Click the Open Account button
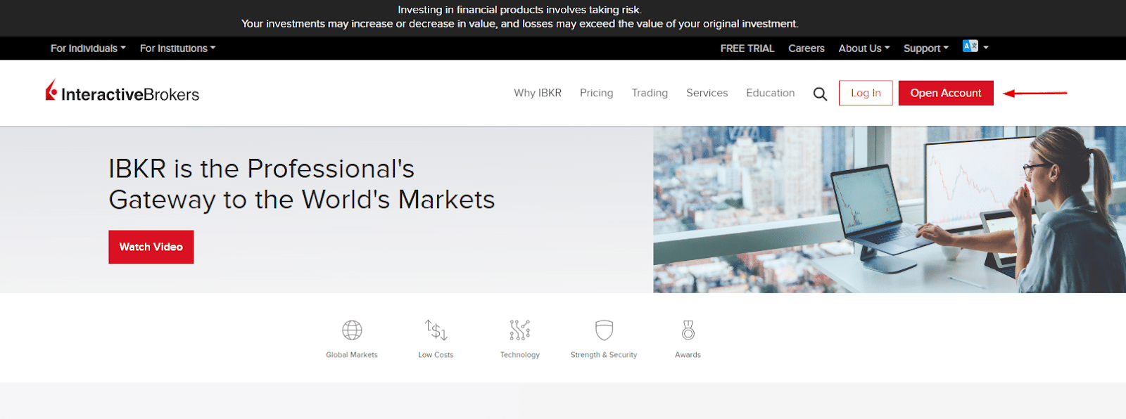Image resolution: width=1126 pixels, height=419 pixels. (946, 93)
